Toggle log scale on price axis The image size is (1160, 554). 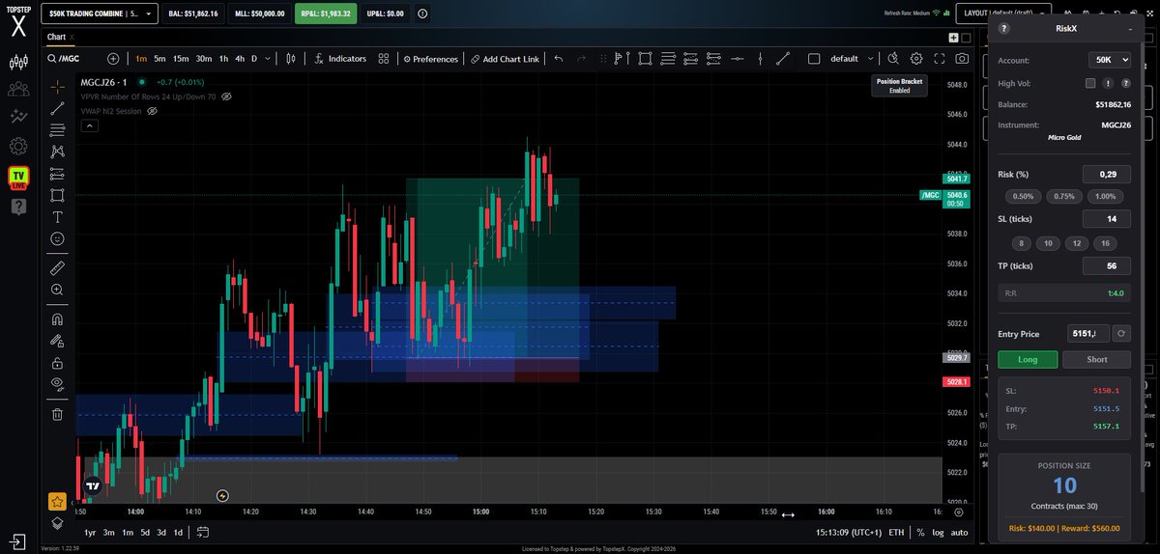937,532
